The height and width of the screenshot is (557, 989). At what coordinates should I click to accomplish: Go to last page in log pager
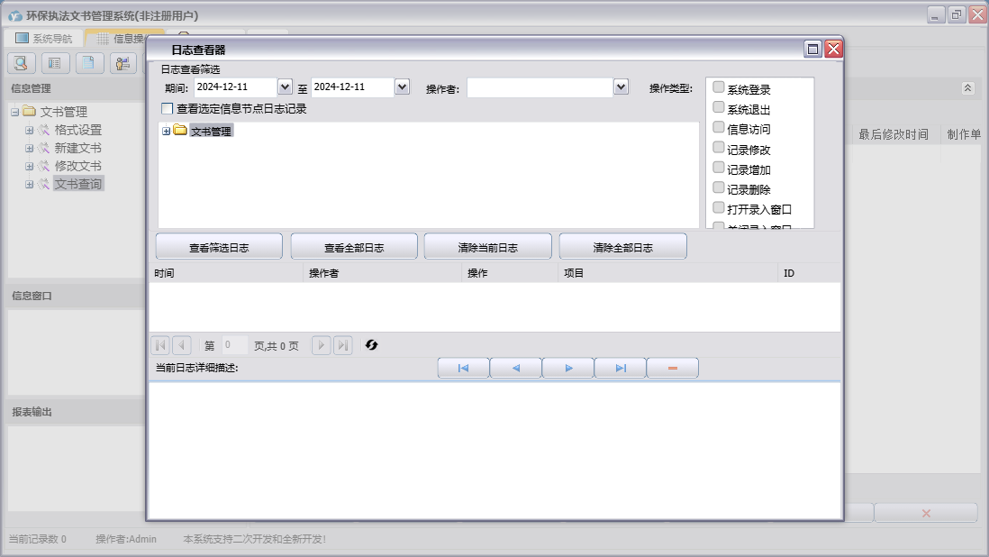click(x=342, y=345)
